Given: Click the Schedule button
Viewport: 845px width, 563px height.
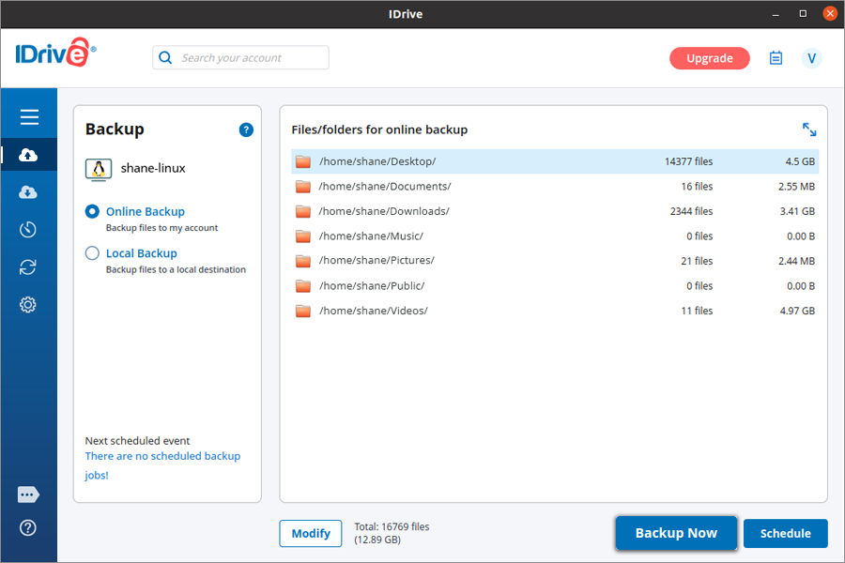Looking at the screenshot, I should (785, 533).
